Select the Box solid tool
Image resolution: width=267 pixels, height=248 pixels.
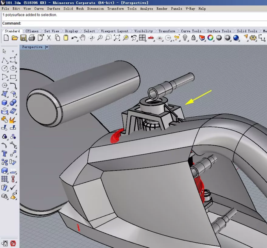tap(5, 102)
